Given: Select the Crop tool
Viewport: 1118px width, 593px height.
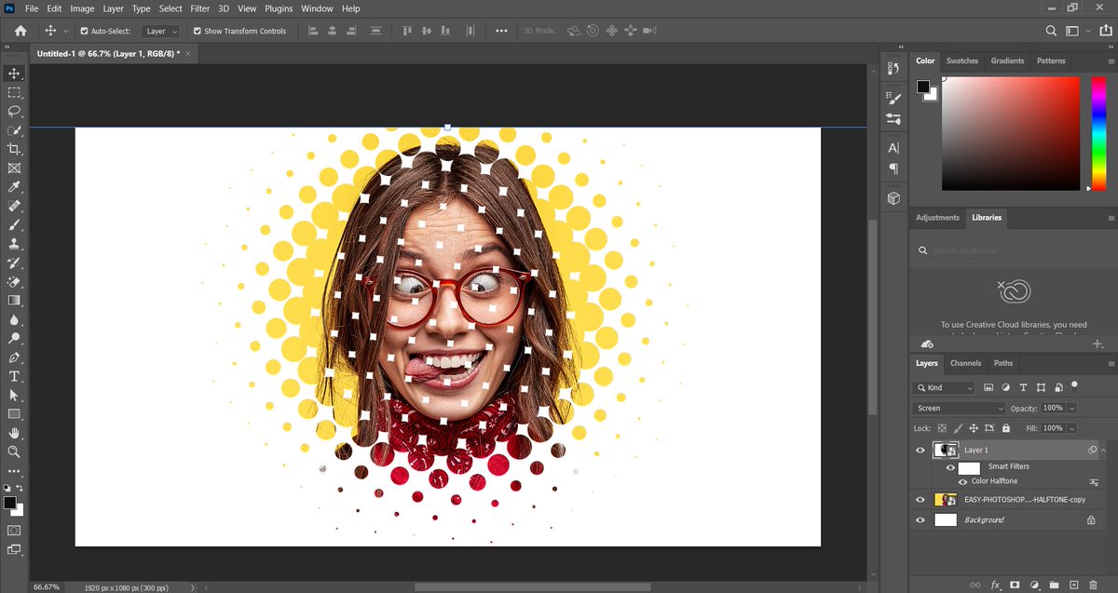Looking at the screenshot, I should pos(14,149).
